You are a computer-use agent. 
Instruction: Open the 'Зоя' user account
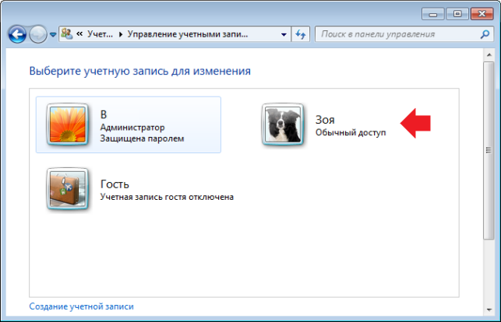(x=325, y=120)
